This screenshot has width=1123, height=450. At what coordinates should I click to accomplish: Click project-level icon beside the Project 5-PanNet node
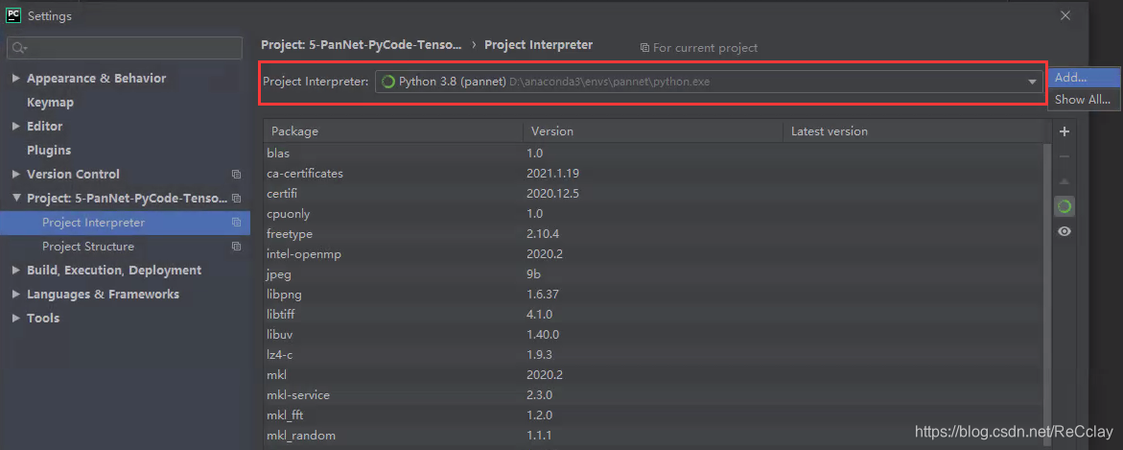pos(236,199)
